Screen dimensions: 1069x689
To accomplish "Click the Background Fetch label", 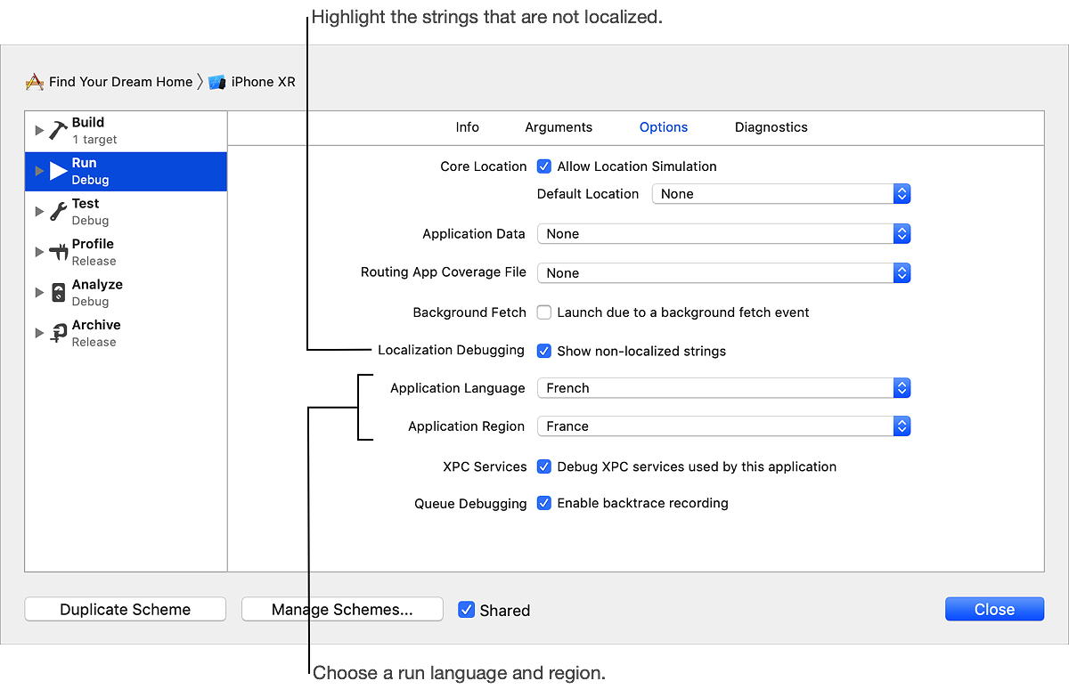I will coord(470,312).
